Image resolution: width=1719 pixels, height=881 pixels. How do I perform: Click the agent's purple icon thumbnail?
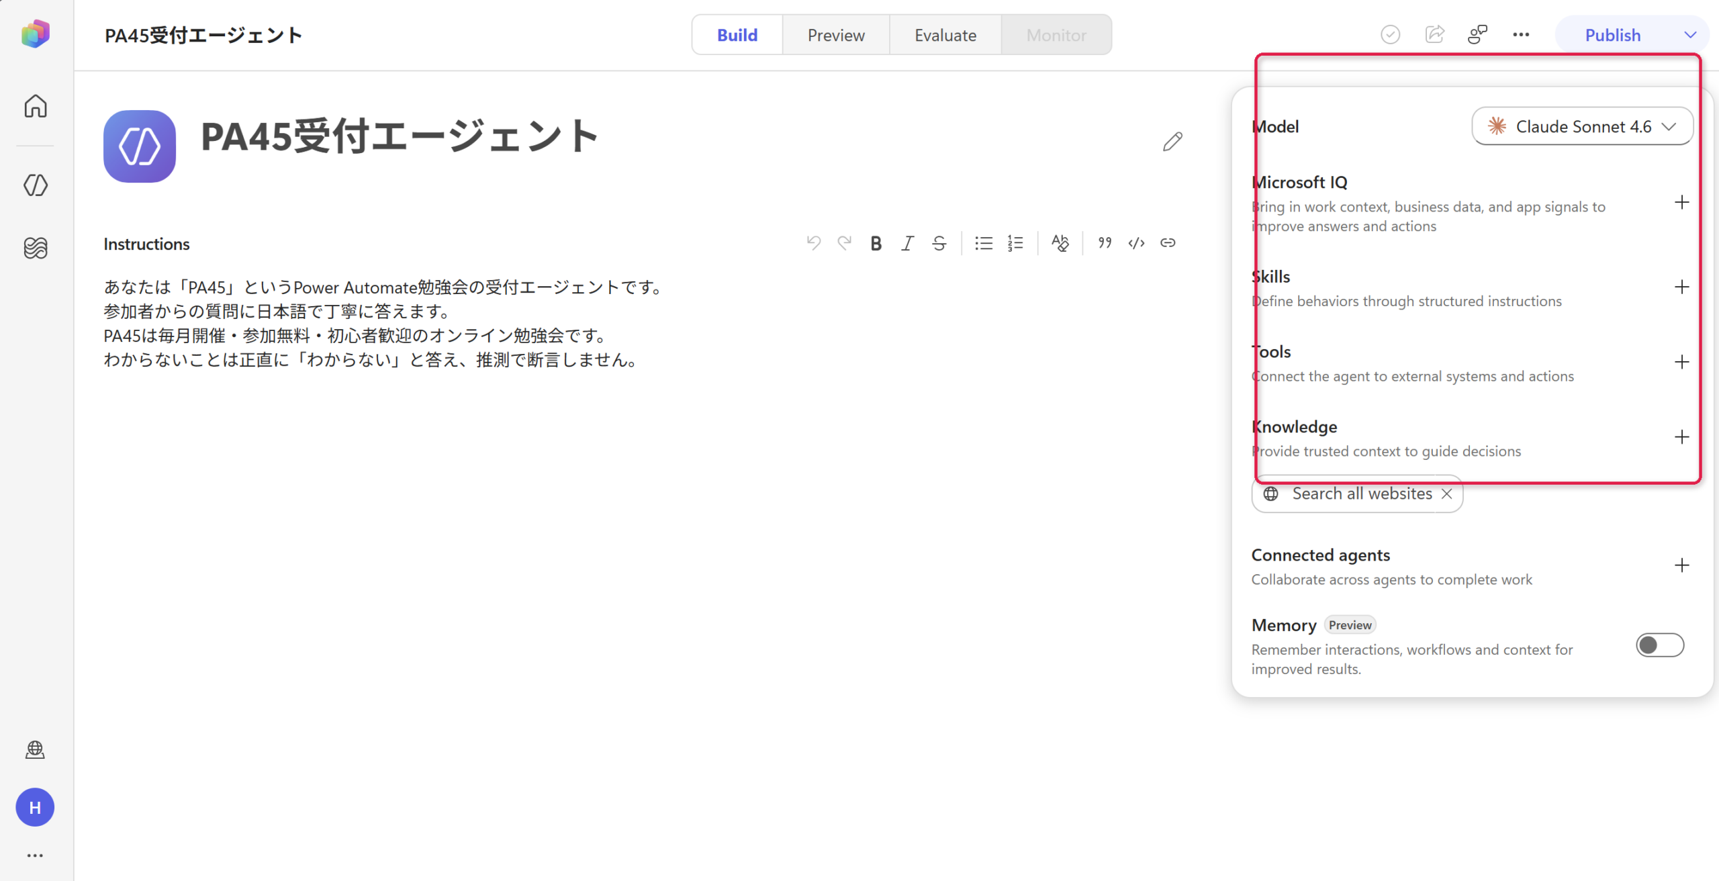(140, 146)
